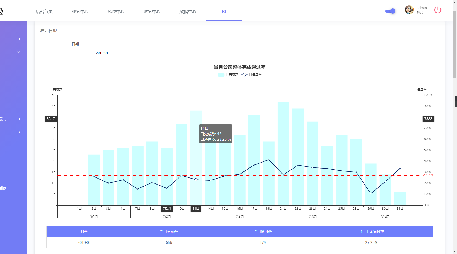
Task: Expand the sidebar chevron beside 告
Action: (19, 119)
